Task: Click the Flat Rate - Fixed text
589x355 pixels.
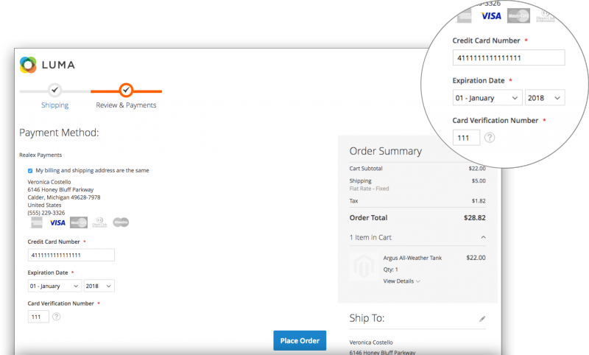Action: point(369,189)
